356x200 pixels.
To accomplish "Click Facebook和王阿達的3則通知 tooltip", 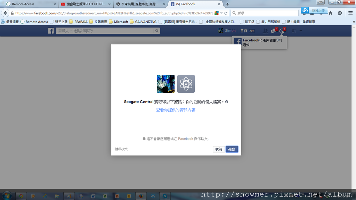I will [x=259, y=42].
